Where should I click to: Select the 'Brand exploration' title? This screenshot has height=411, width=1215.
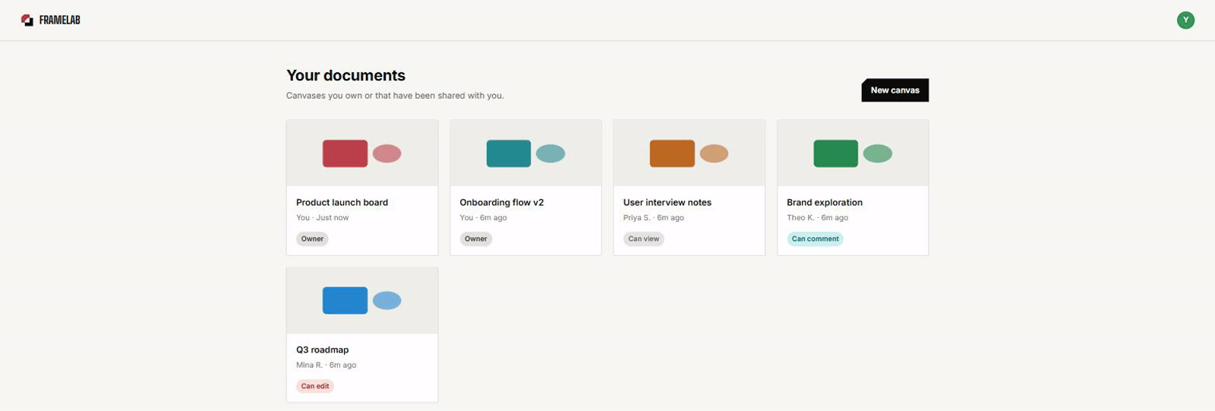tap(825, 203)
